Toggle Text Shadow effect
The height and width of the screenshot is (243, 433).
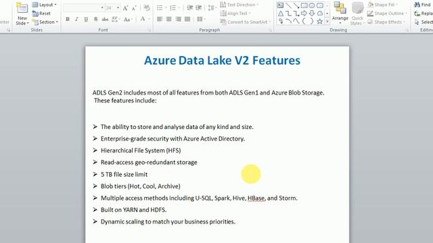[x=95, y=19]
